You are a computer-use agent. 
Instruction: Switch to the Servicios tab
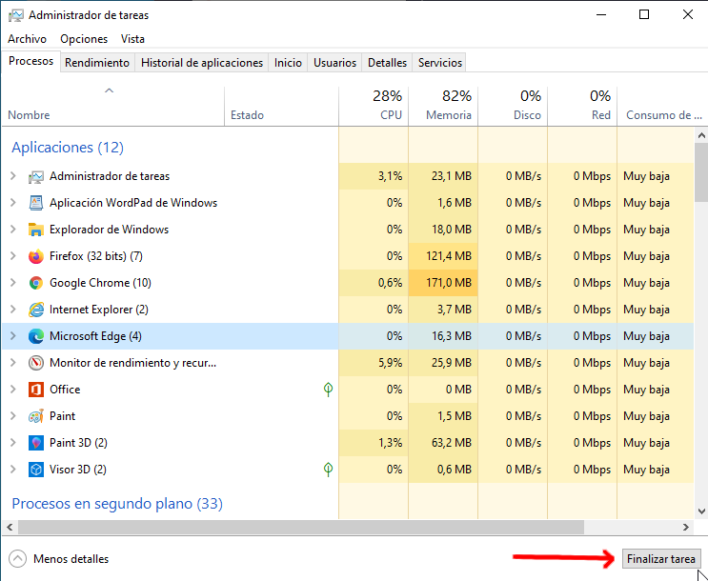click(440, 63)
